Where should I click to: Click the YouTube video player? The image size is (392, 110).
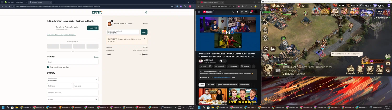tap(228, 33)
